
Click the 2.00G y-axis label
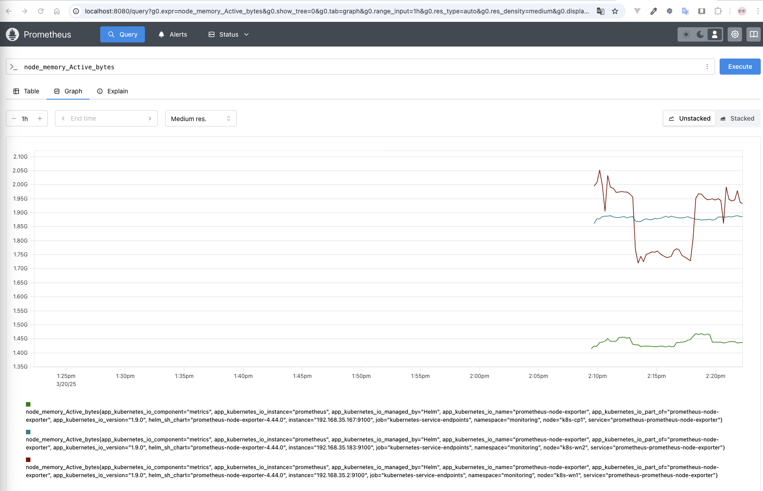pyautogui.click(x=20, y=185)
